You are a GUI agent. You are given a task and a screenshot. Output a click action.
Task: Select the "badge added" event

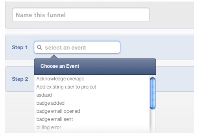(50, 103)
